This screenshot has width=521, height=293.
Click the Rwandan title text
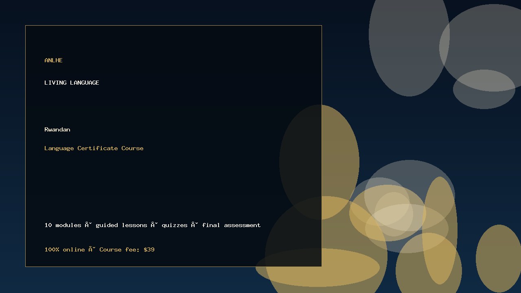click(x=57, y=129)
